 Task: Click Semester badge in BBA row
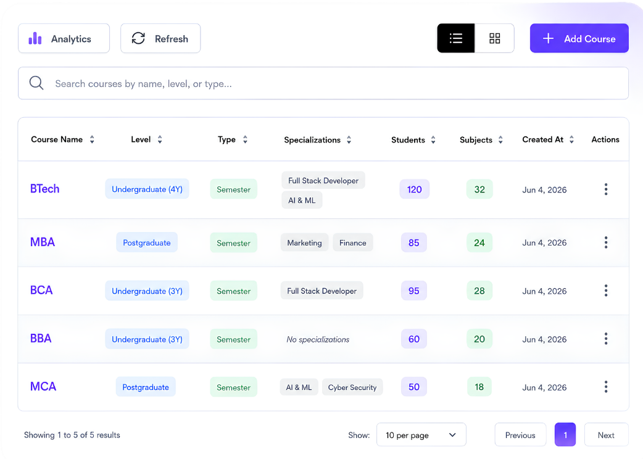[x=233, y=339]
